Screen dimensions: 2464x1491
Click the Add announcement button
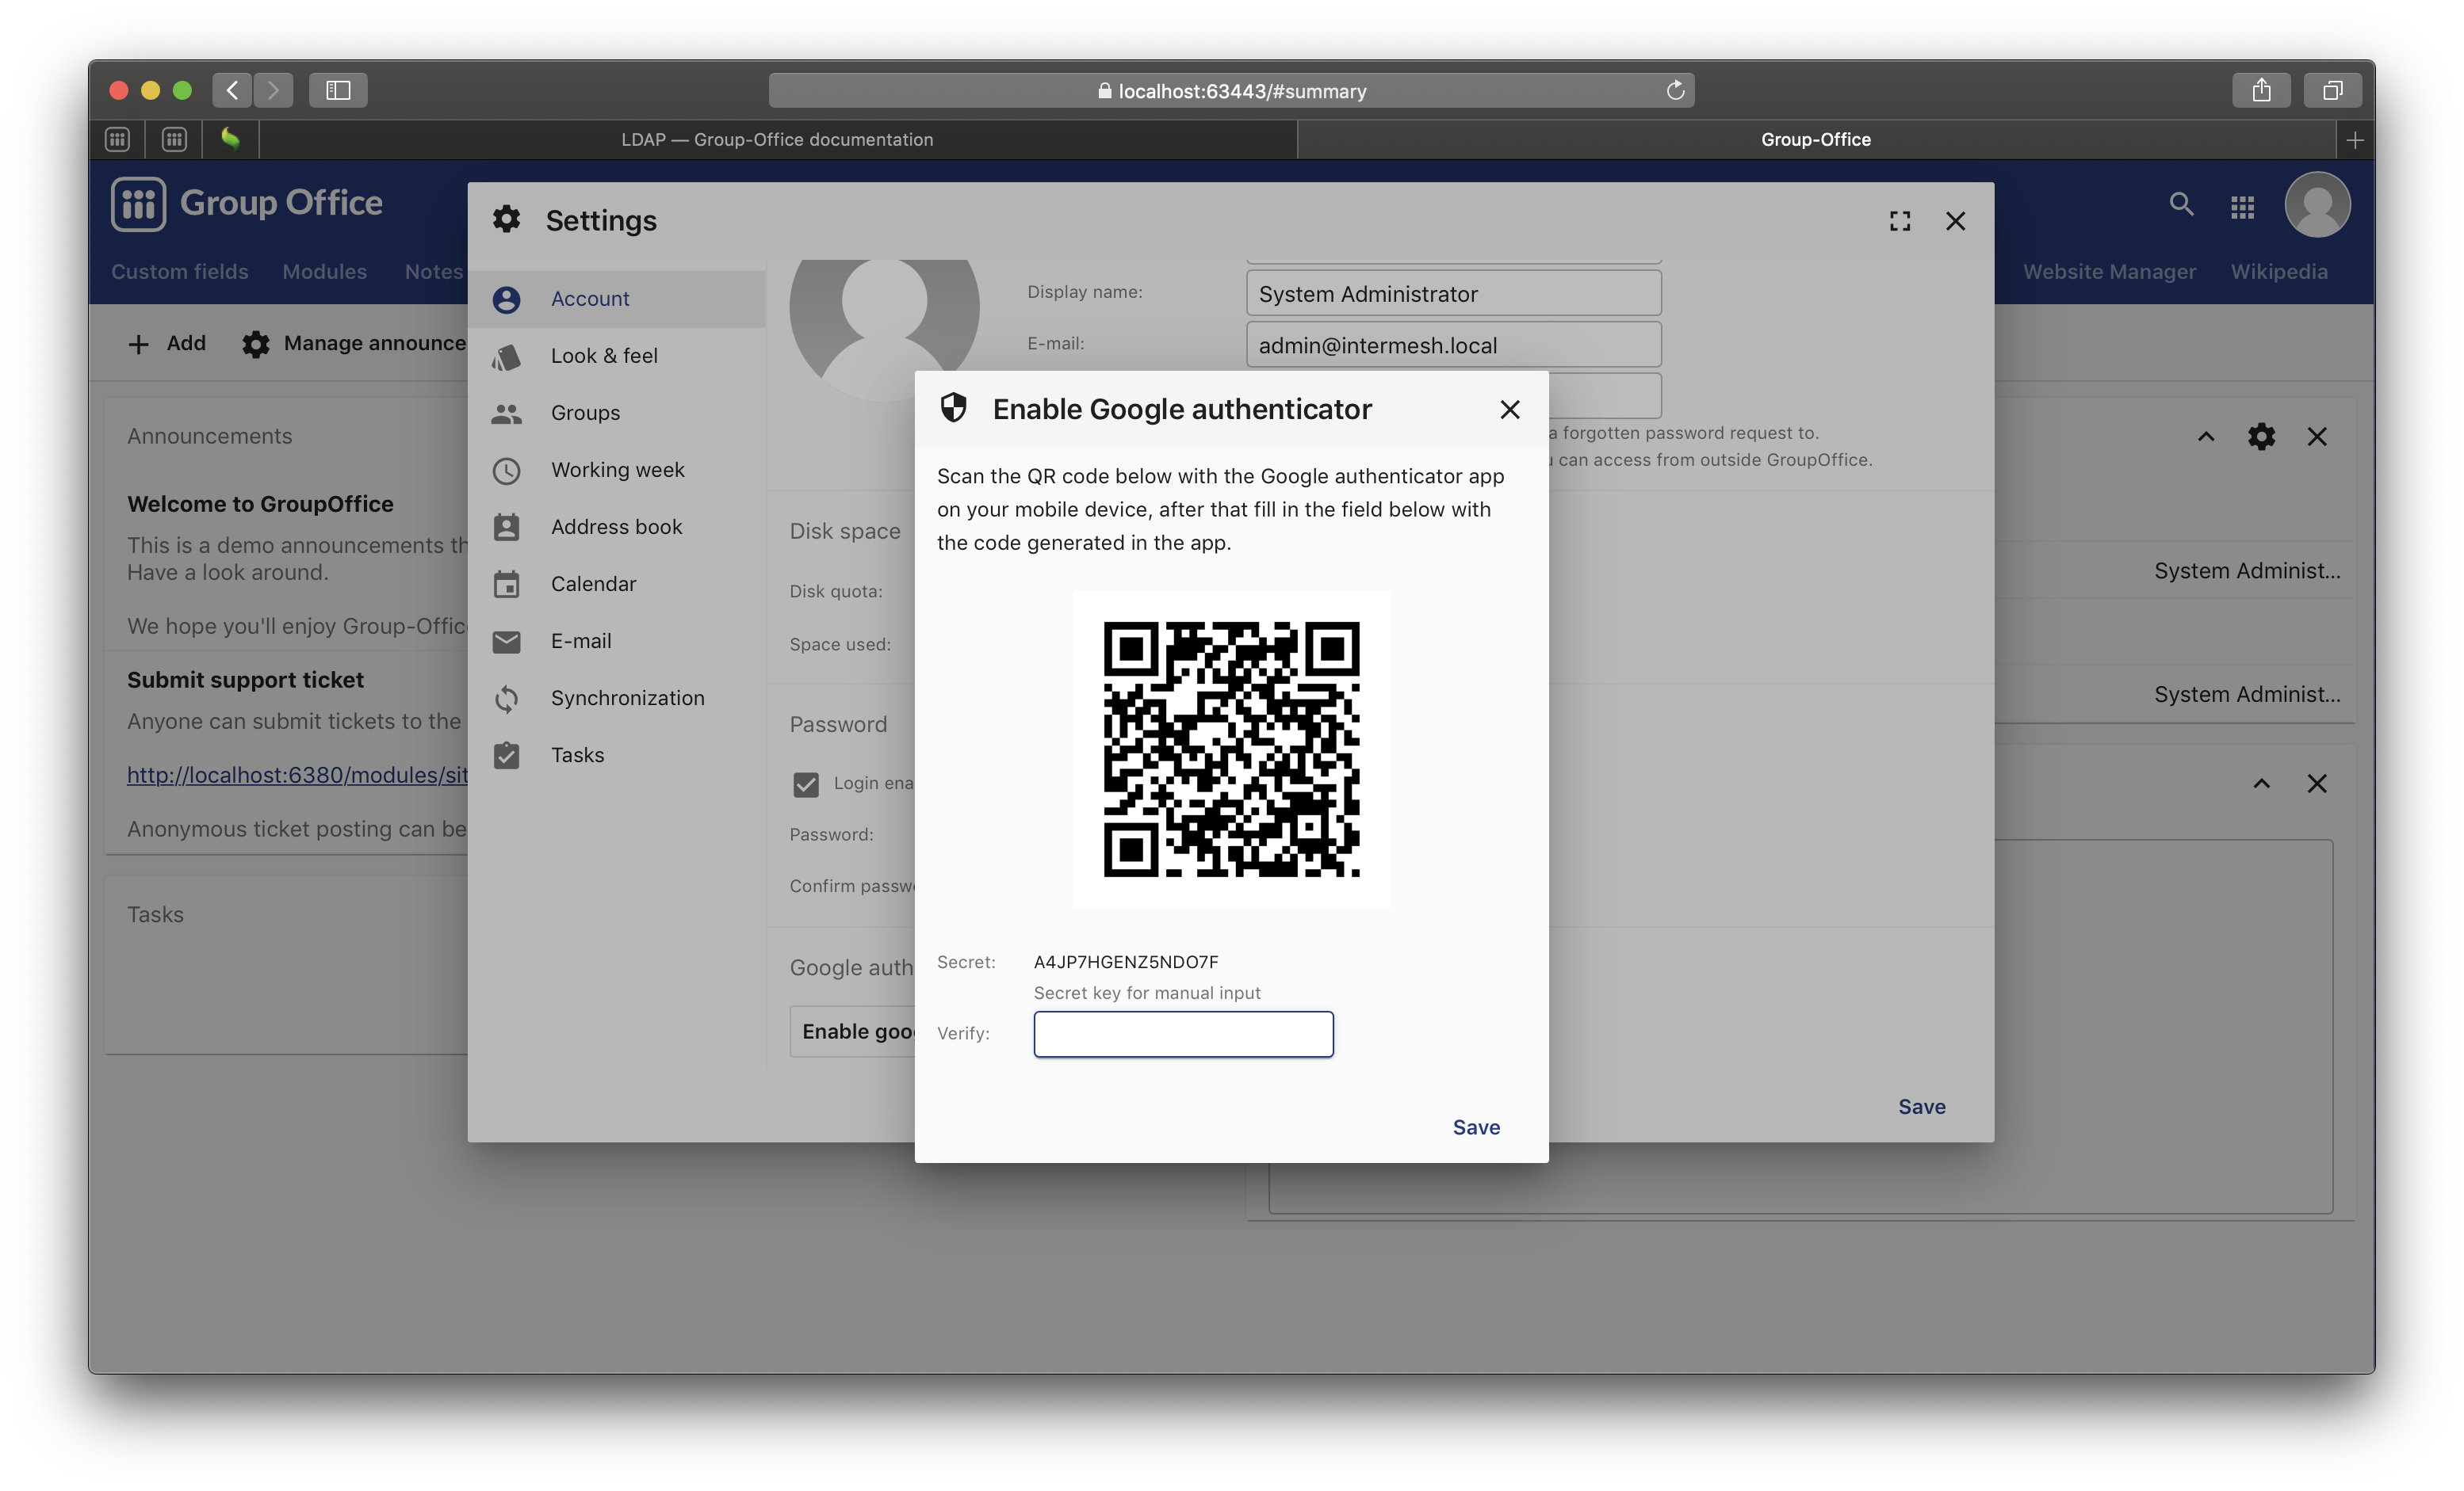166,343
